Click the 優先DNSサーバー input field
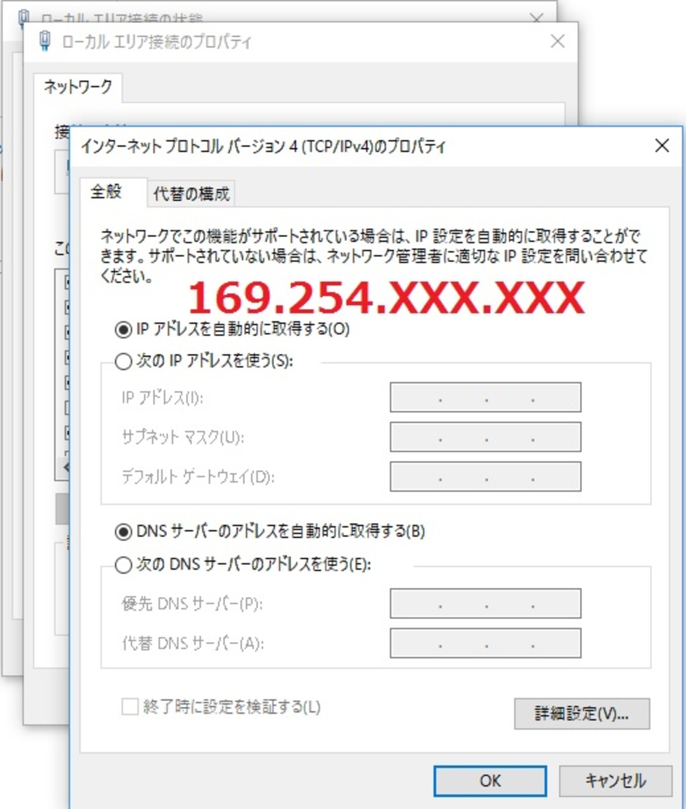This screenshot has width=686, height=809. tap(485, 604)
